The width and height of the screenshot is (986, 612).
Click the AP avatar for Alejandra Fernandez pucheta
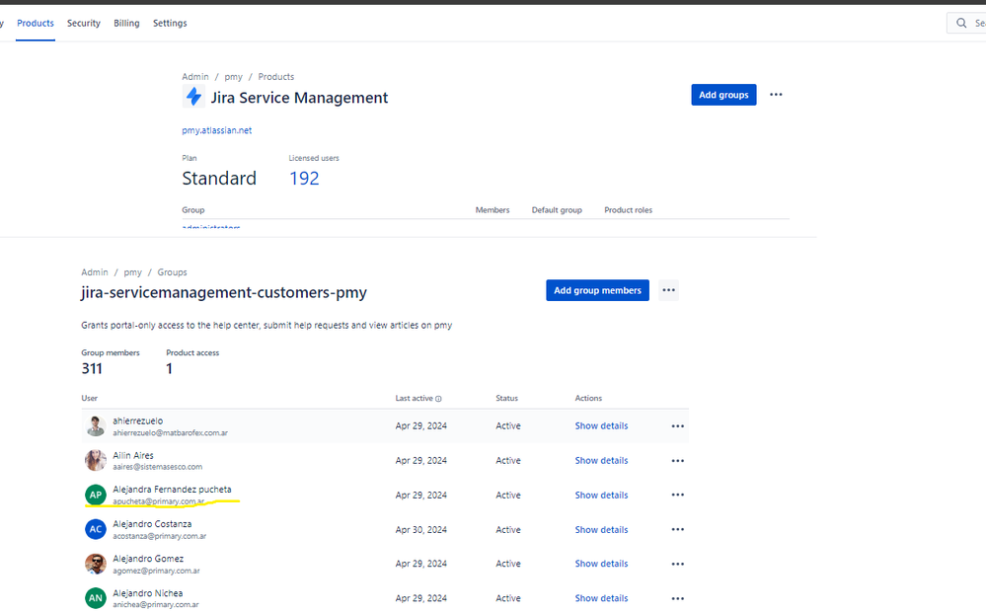96,495
